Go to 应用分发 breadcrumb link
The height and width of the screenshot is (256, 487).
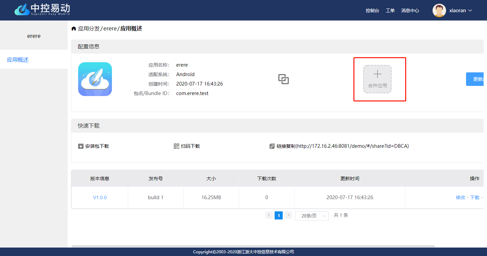[89, 29]
